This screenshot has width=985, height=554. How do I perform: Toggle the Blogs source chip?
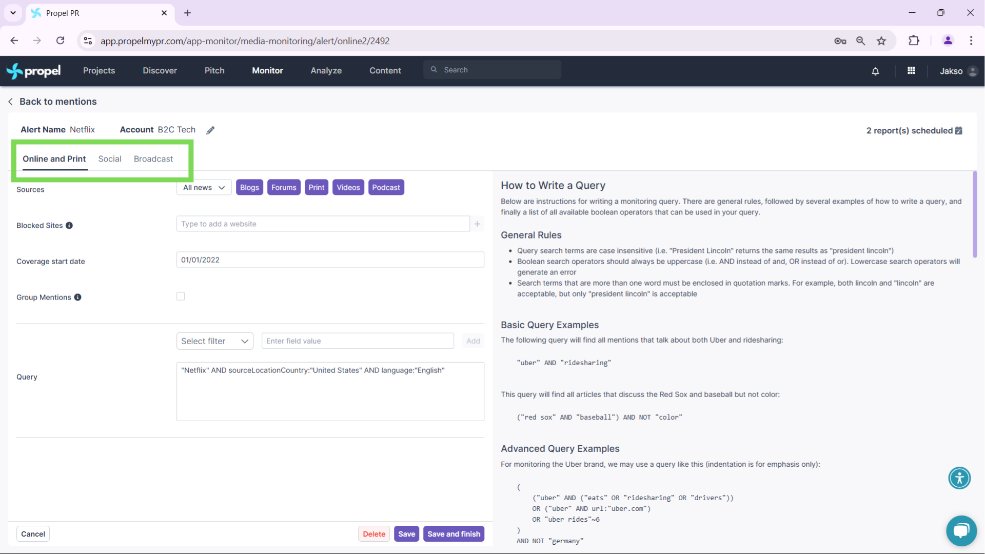pyautogui.click(x=249, y=187)
